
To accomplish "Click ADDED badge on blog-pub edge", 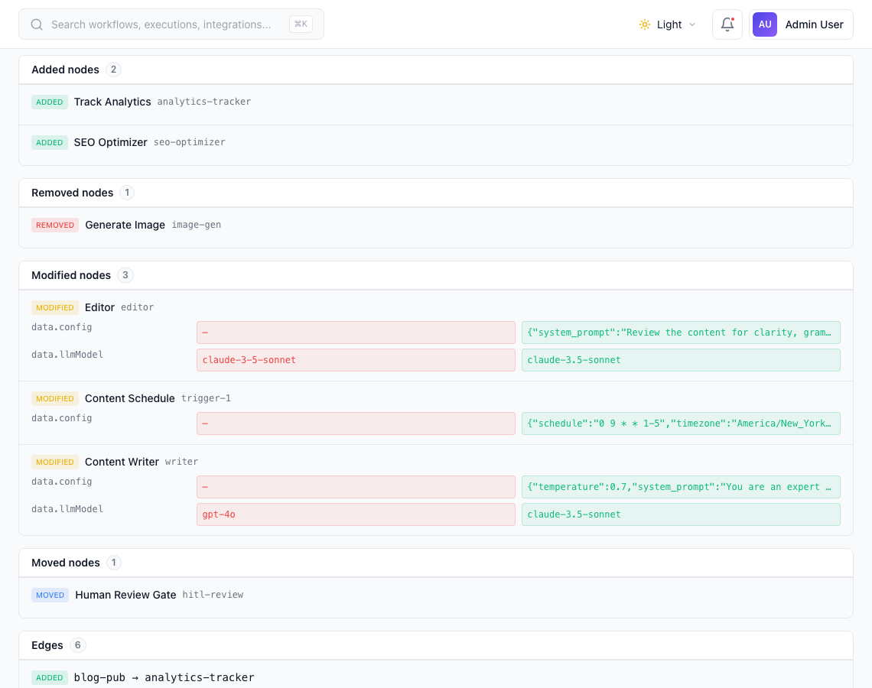I will (50, 677).
